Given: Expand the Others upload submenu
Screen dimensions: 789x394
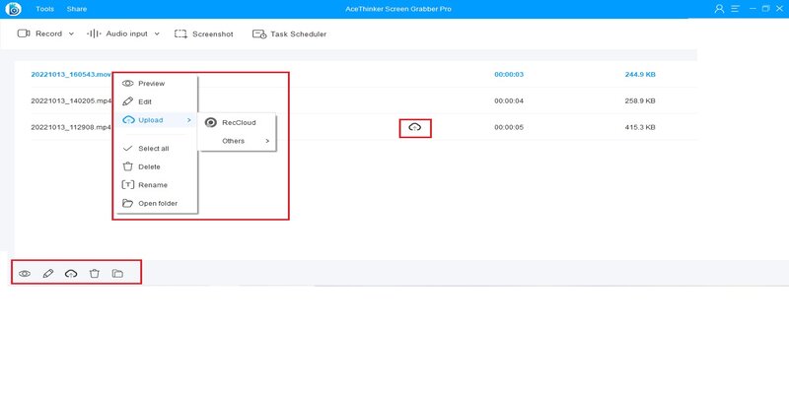Looking at the screenshot, I should point(244,141).
